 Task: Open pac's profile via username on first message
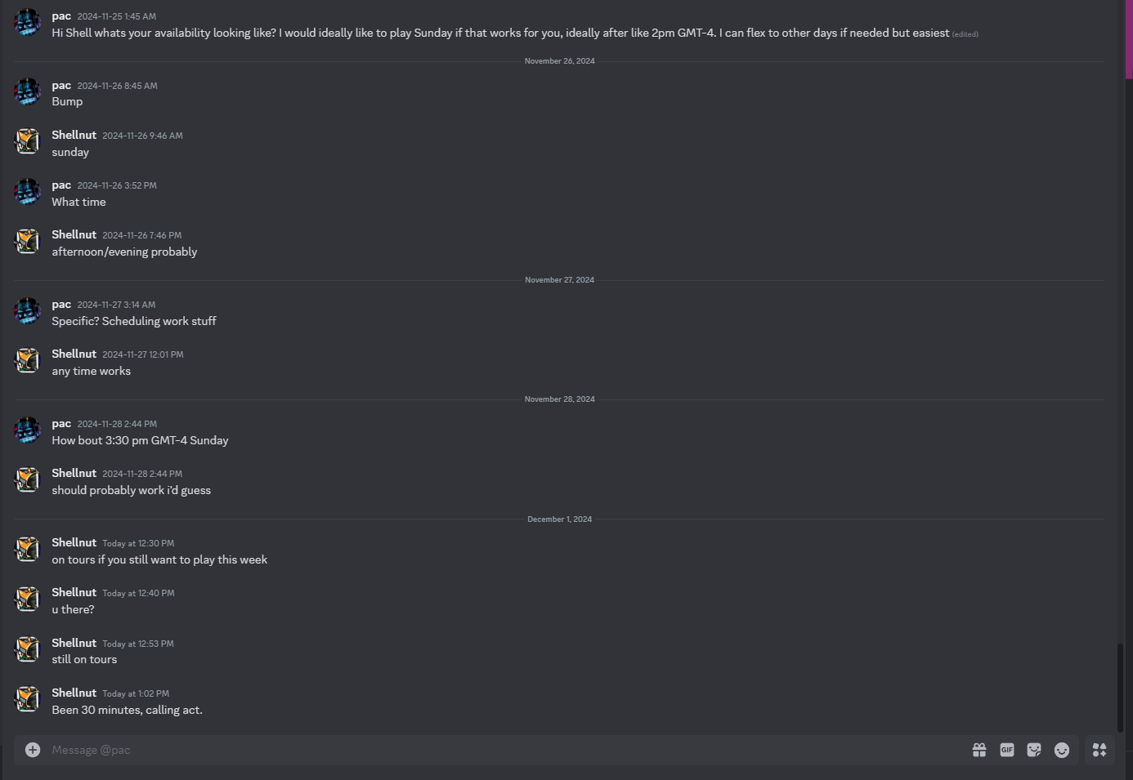(61, 16)
